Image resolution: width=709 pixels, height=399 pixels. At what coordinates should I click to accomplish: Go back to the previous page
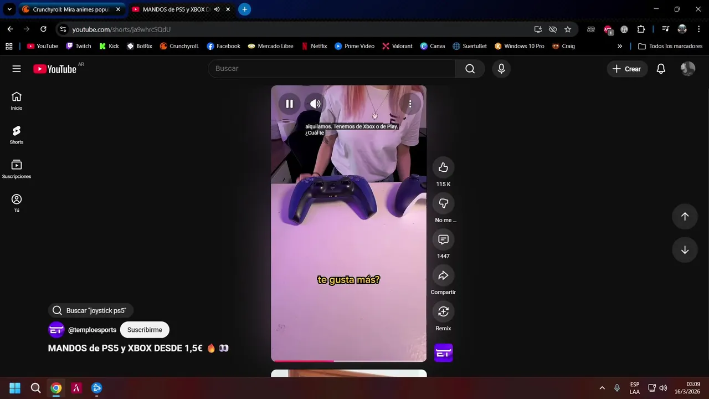tap(10, 29)
